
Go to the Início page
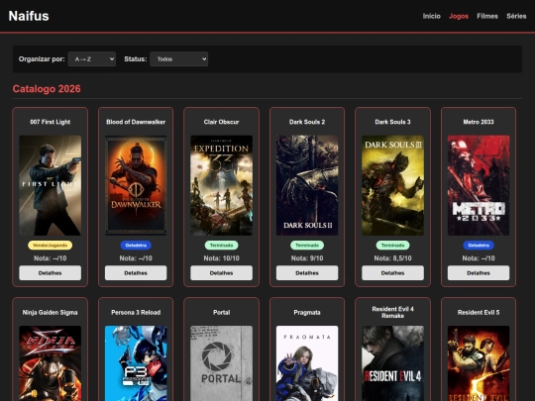click(432, 16)
